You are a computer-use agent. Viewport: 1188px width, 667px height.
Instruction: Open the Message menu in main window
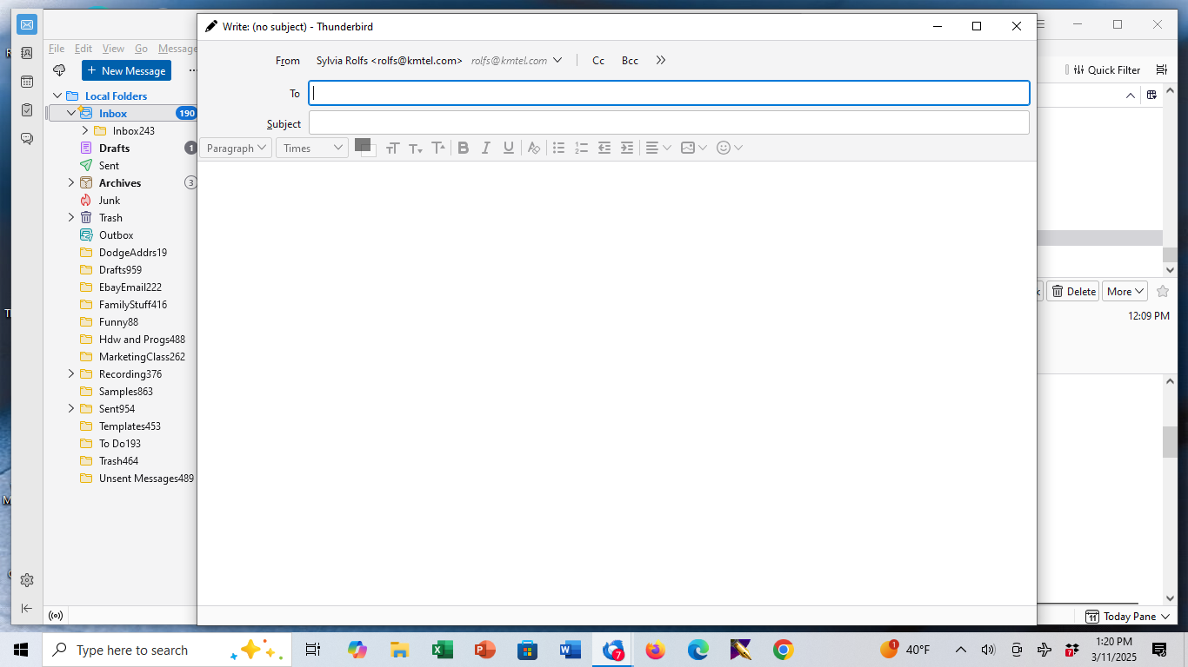pos(177,49)
